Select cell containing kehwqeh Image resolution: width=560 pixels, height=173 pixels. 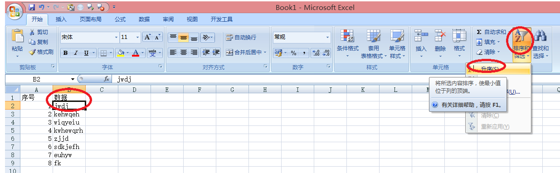tap(69, 114)
